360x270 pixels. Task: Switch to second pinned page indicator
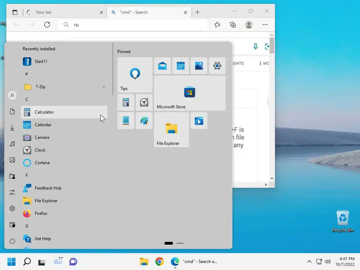click(180, 243)
